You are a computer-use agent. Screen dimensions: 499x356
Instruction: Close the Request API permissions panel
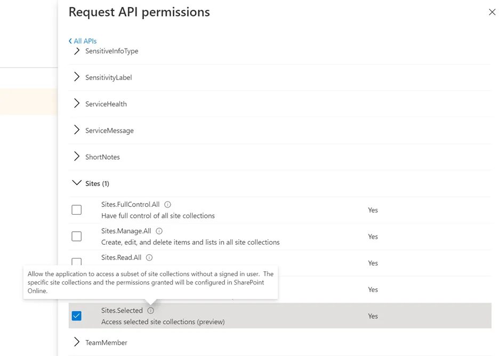492,12
